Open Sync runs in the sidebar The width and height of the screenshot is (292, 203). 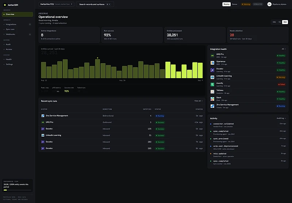coord(17,29)
